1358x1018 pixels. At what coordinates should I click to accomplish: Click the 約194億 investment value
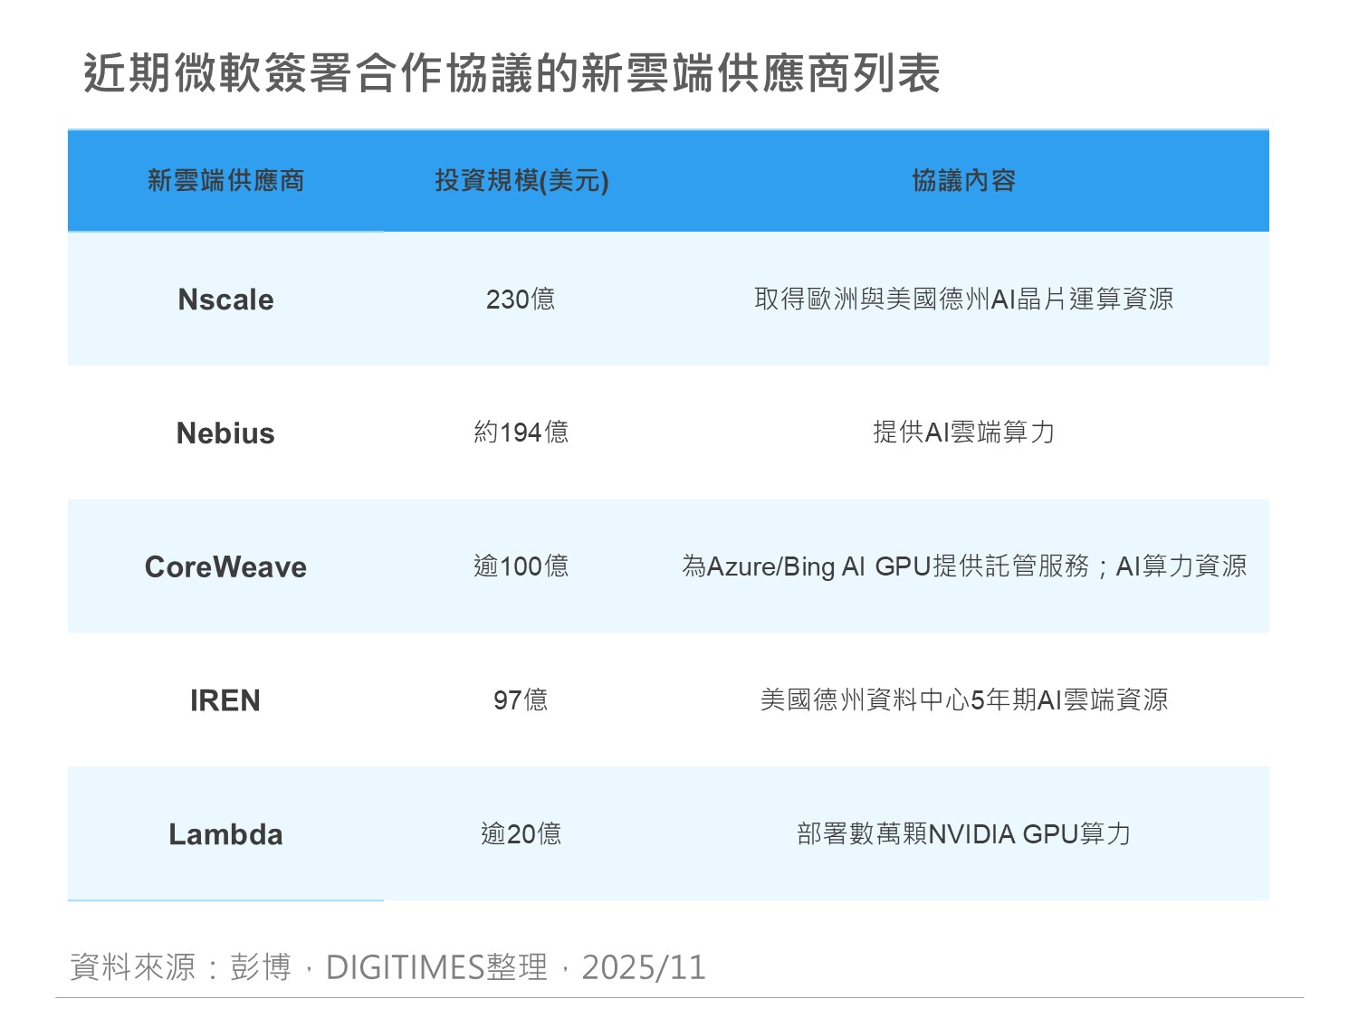(521, 433)
